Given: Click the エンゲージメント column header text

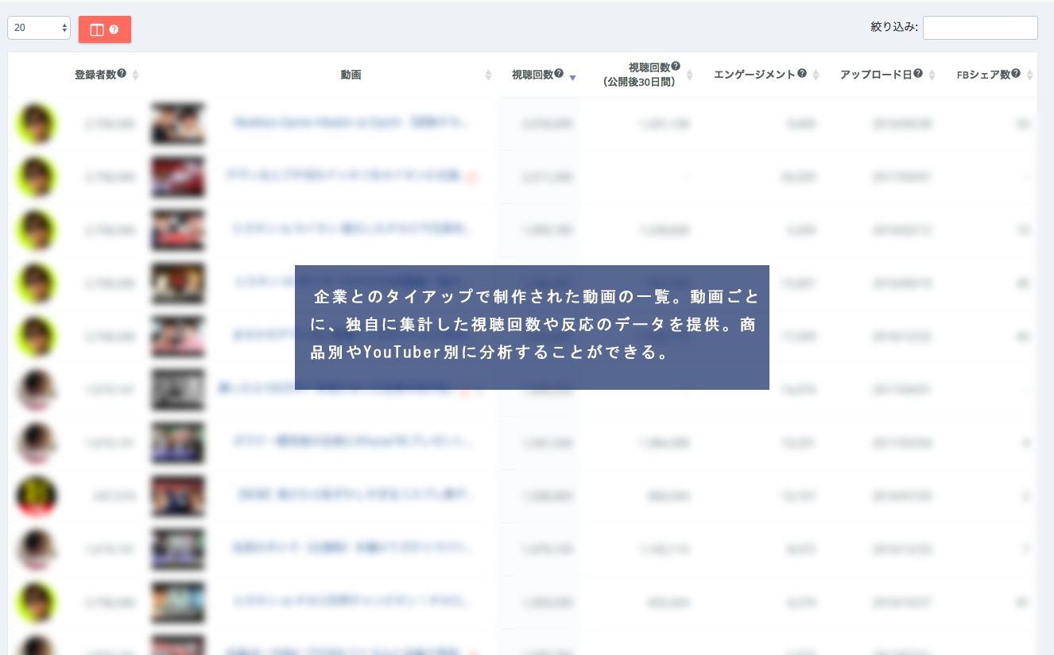Looking at the screenshot, I should 754,75.
